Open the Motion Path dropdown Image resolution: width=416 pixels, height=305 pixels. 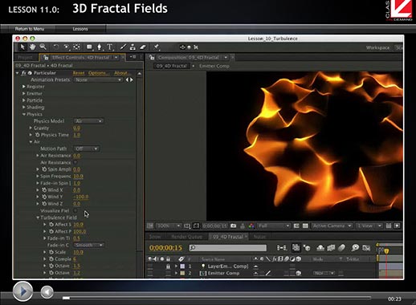[86, 148]
